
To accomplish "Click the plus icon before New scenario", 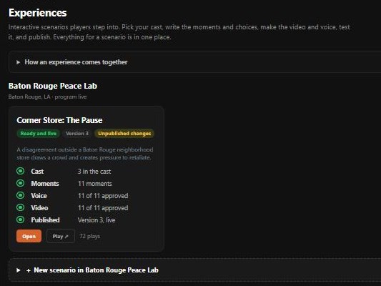I will 29,270.
